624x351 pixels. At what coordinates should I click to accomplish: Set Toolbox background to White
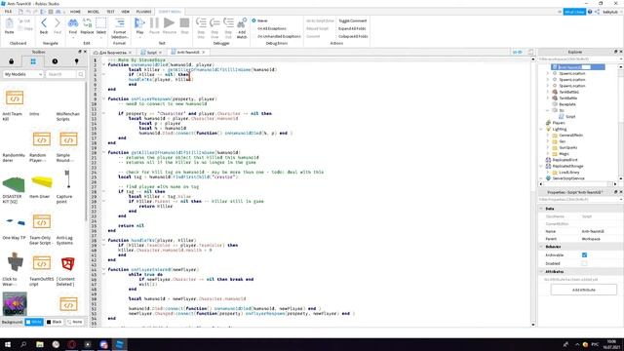[x=34, y=322]
